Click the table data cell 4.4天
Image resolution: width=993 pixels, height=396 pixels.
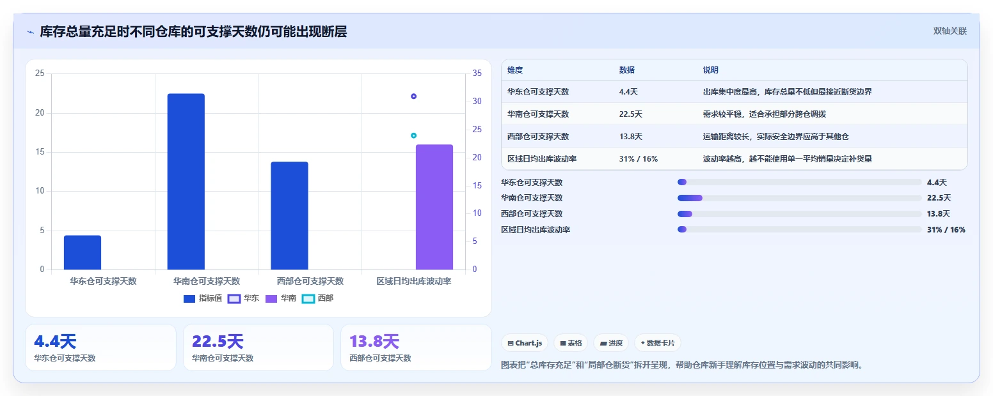click(628, 92)
